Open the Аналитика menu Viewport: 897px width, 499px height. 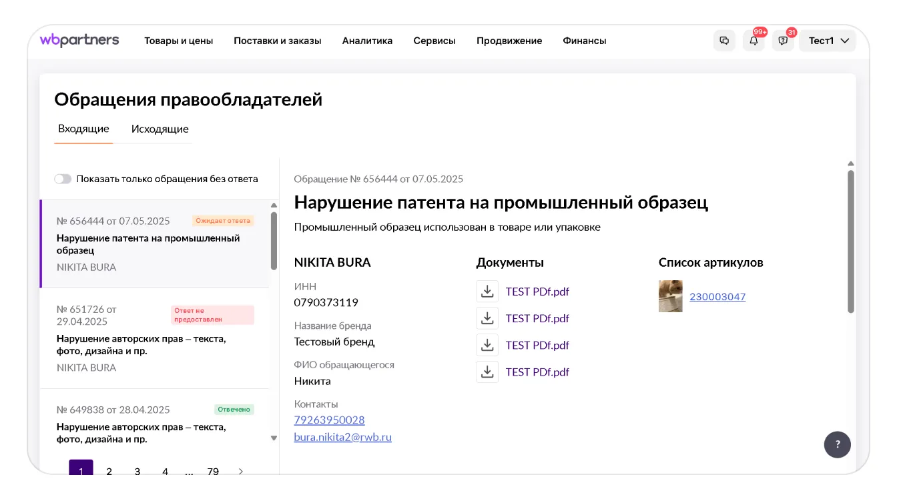(x=367, y=41)
